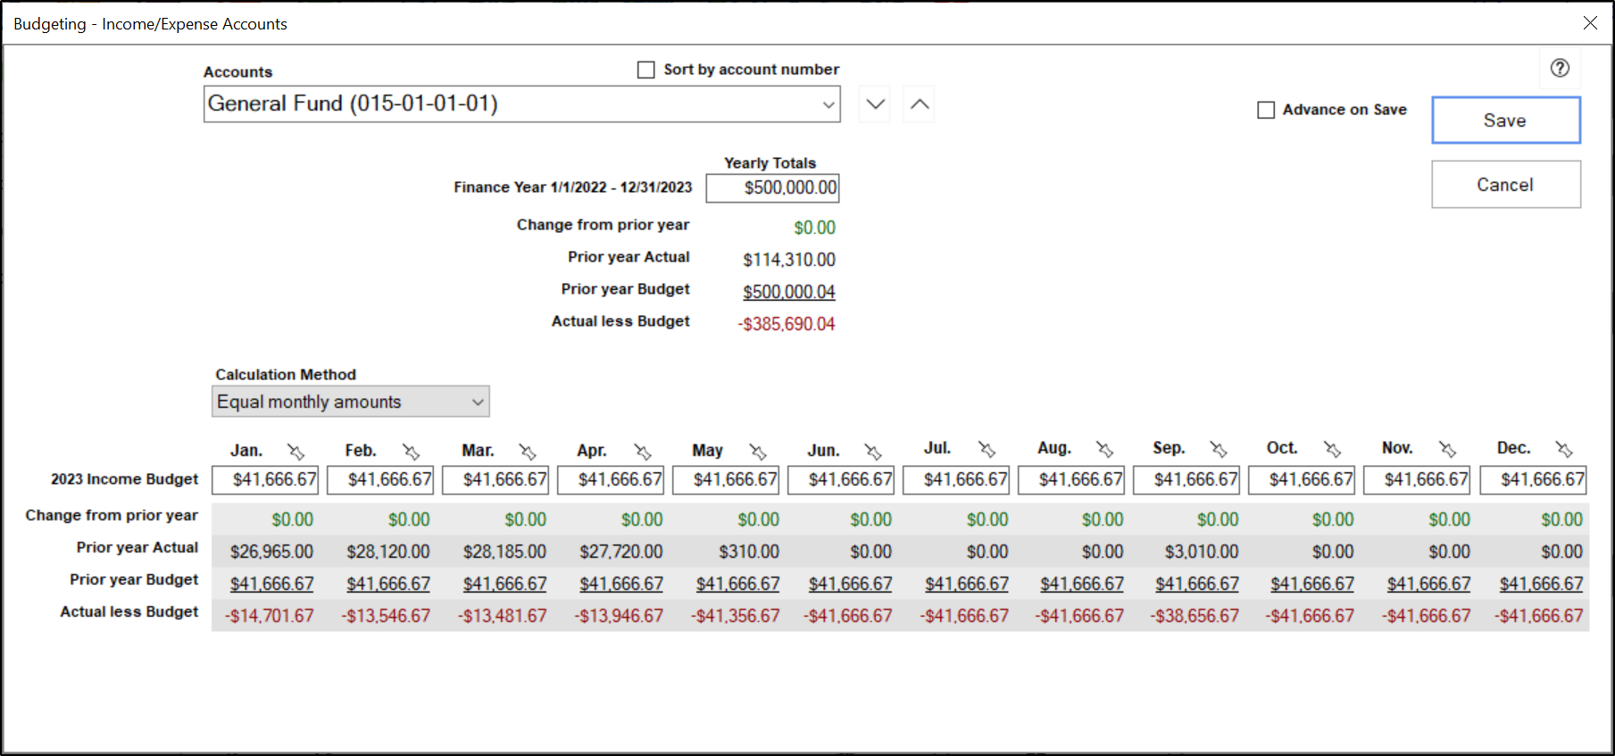Click the pin icon beside Jul.
The width and height of the screenshot is (1615, 756).
pyautogui.click(x=986, y=449)
